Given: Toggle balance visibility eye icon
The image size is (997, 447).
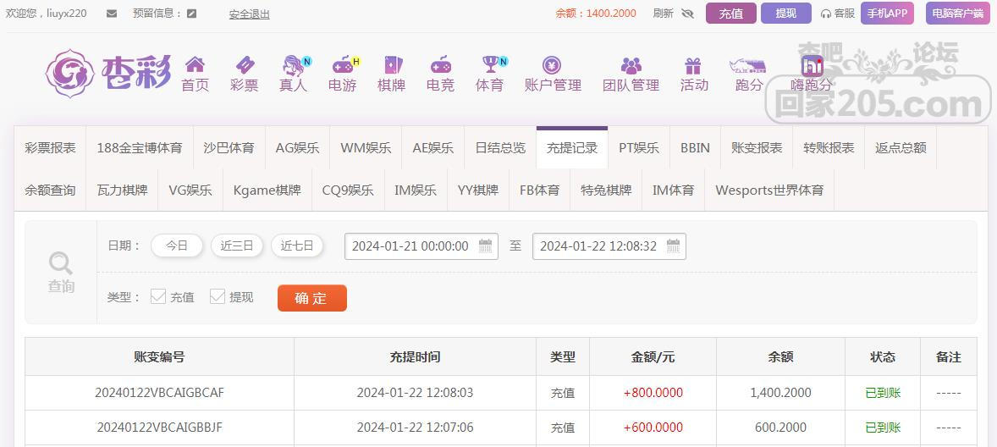Looking at the screenshot, I should [x=687, y=14].
